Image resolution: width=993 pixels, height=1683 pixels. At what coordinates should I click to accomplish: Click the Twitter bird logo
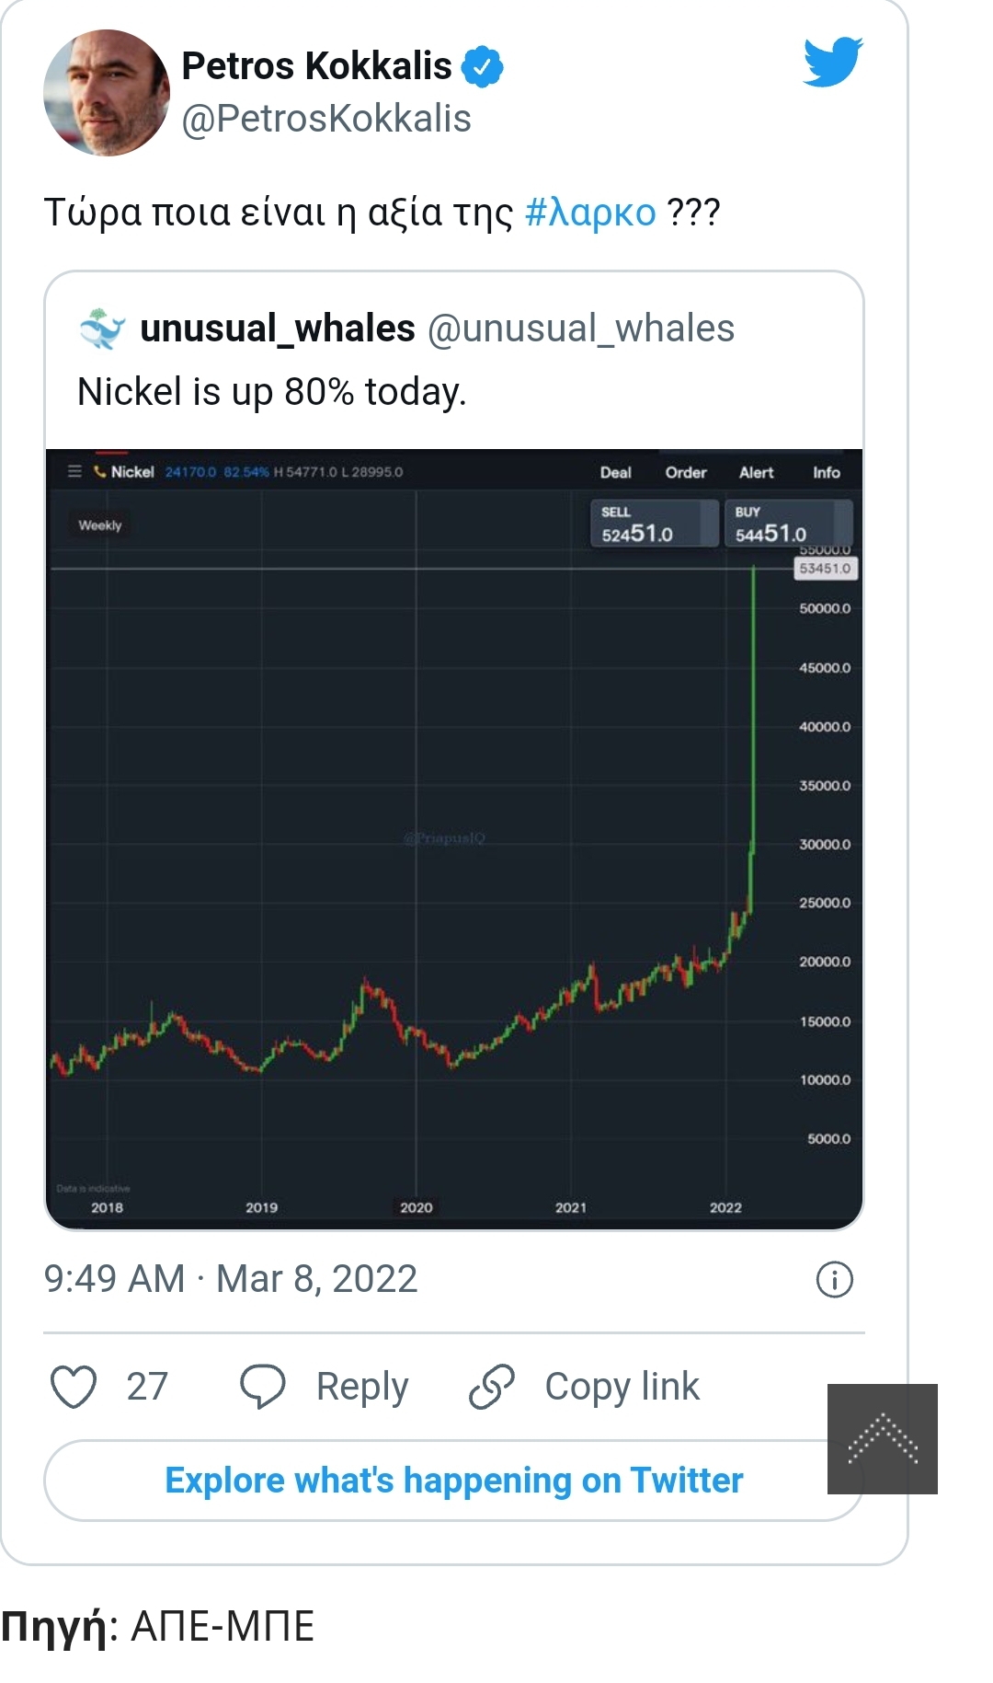(x=832, y=62)
